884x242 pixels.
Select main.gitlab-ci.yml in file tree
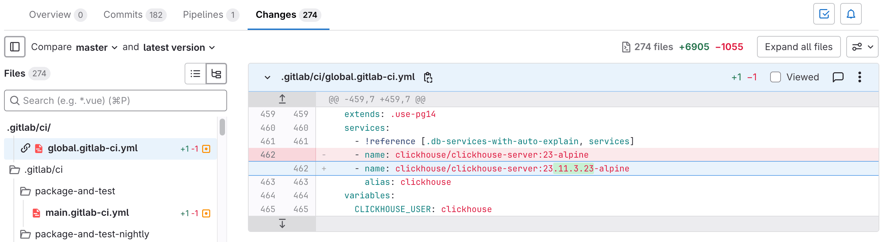click(87, 212)
